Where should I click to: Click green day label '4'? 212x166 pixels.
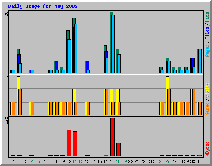coord(32,161)
